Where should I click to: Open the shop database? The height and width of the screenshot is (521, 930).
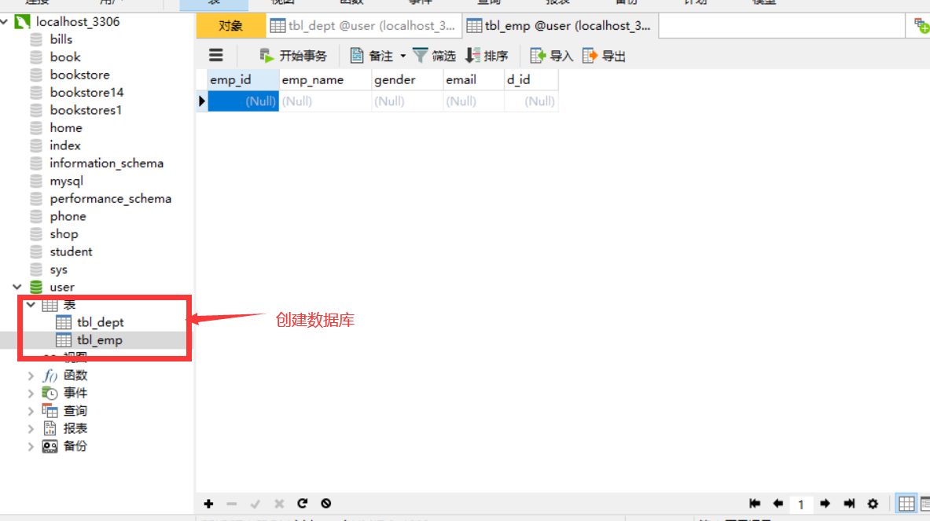click(64, 234)
